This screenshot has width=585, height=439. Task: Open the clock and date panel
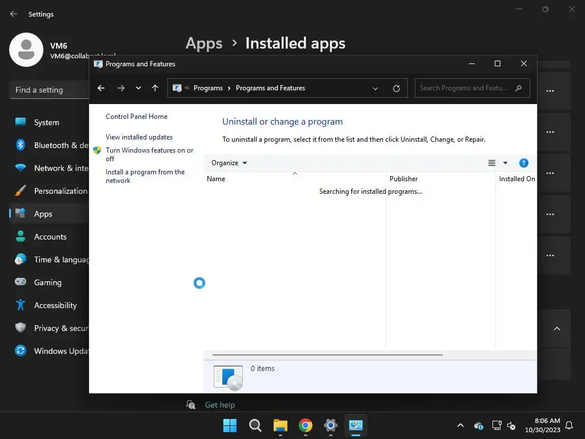pyautogui.click(x=543, y=425)
